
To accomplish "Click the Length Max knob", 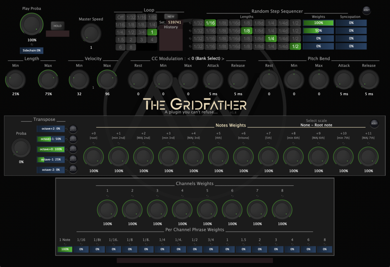I will [48, 80].
